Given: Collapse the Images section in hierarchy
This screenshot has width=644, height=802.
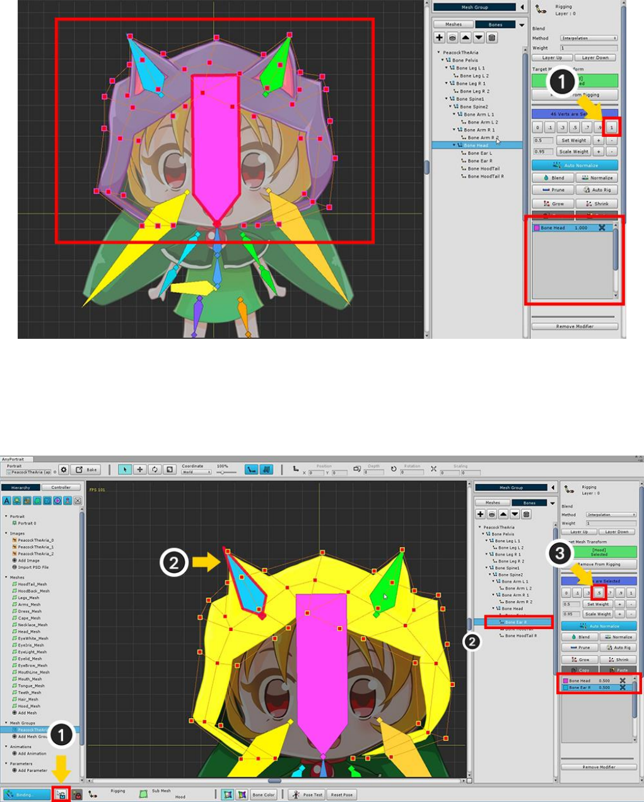Looking at the screenshot, I should click(8, 534).
